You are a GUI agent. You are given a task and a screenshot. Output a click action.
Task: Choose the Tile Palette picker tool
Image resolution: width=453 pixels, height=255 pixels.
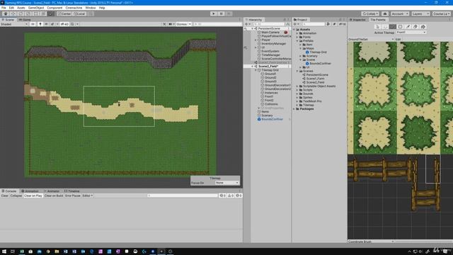(x=408, y=27)
